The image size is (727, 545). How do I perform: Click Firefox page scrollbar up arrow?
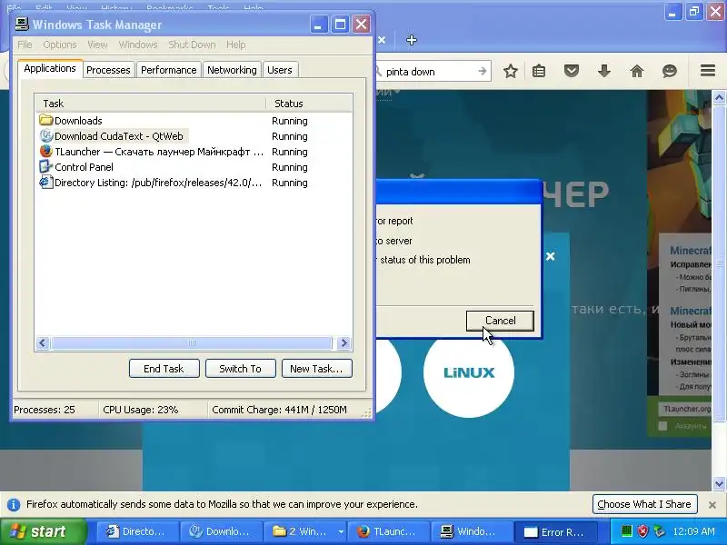[719, 97]
